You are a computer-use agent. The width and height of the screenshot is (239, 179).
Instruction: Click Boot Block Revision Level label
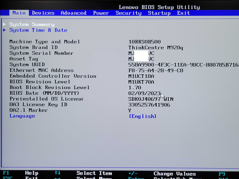(49, 87)
